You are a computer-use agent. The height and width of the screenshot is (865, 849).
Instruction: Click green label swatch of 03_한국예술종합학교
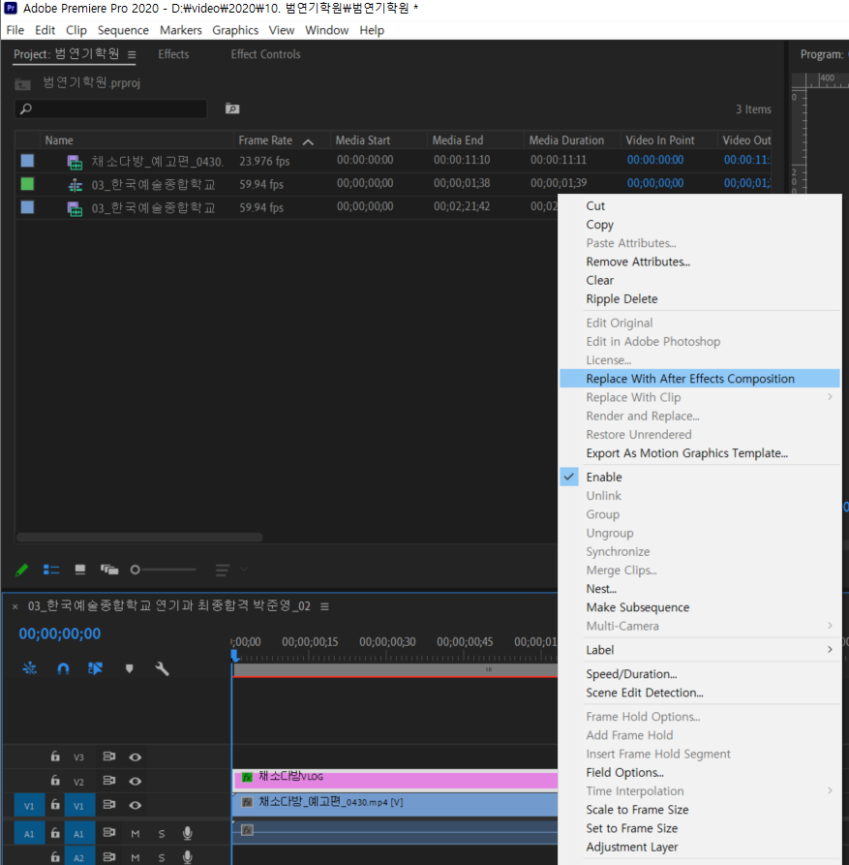coord(27,184)
